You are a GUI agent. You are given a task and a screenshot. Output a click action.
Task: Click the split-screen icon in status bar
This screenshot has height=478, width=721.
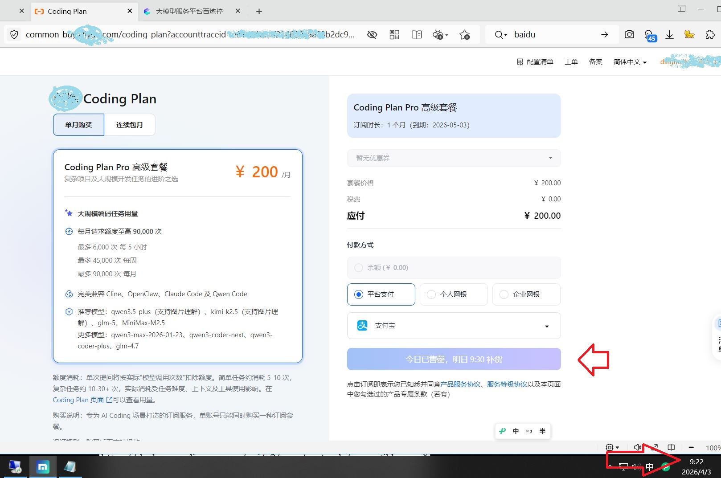[x=671, y=447]
